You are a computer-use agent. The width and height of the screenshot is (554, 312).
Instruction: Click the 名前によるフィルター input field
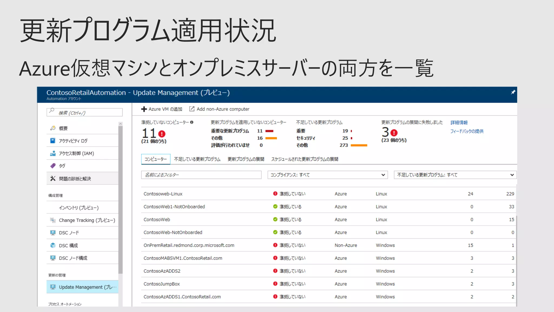[x=201, y=175]
